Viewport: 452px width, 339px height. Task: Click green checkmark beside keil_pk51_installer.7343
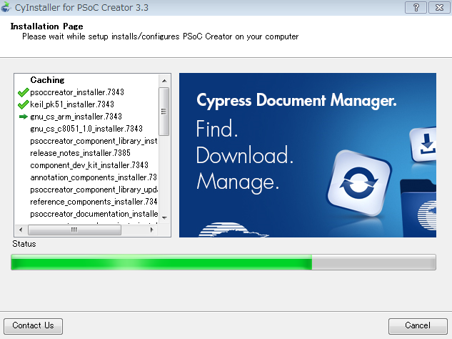(x=23, y=104)
